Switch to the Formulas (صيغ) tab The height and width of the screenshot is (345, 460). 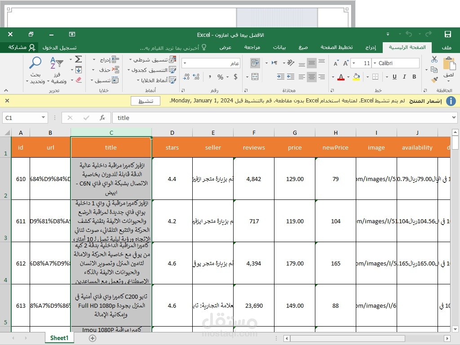tap(303, 47)
